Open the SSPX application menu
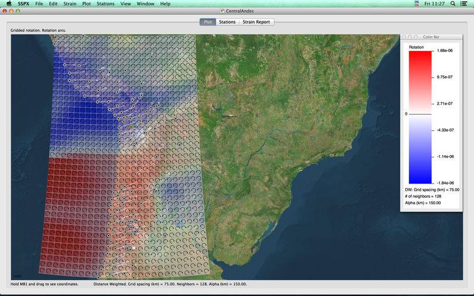This screenshot has height=296, width=474. [24, 4]
